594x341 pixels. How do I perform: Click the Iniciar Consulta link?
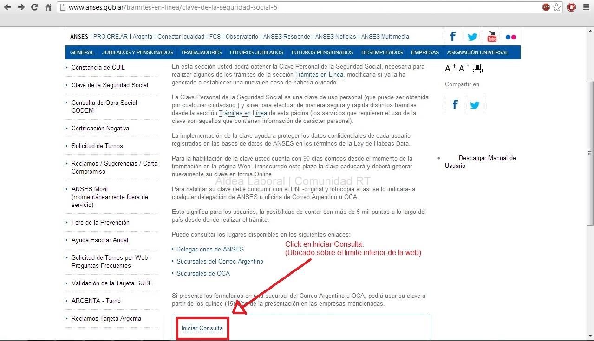pyautogui.click(x=202, y=328)
